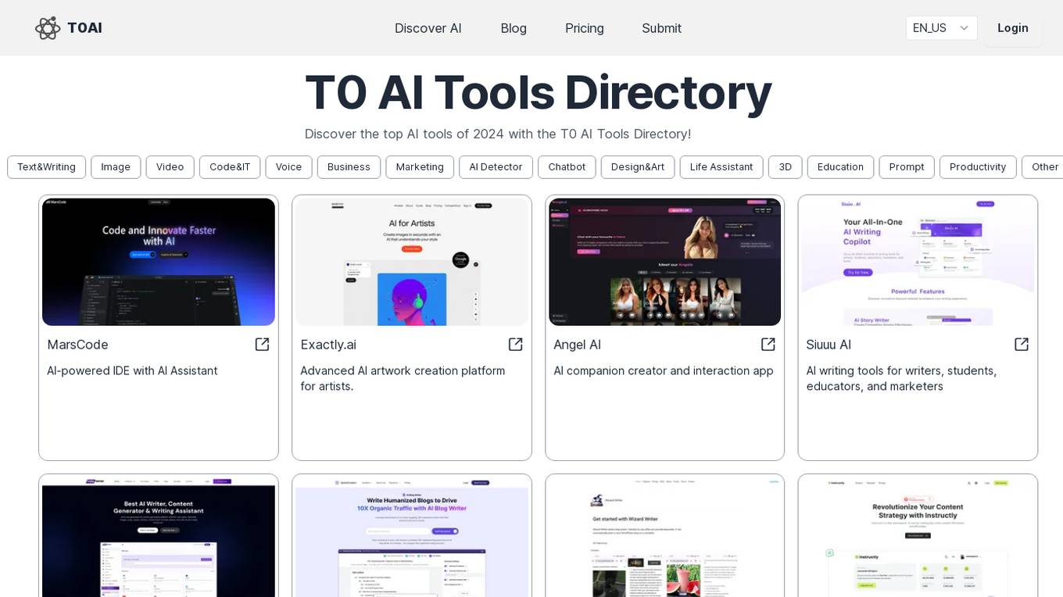
Task: Open the Discover AI menu
Action: pyautogui.click(x=428, y=28)
